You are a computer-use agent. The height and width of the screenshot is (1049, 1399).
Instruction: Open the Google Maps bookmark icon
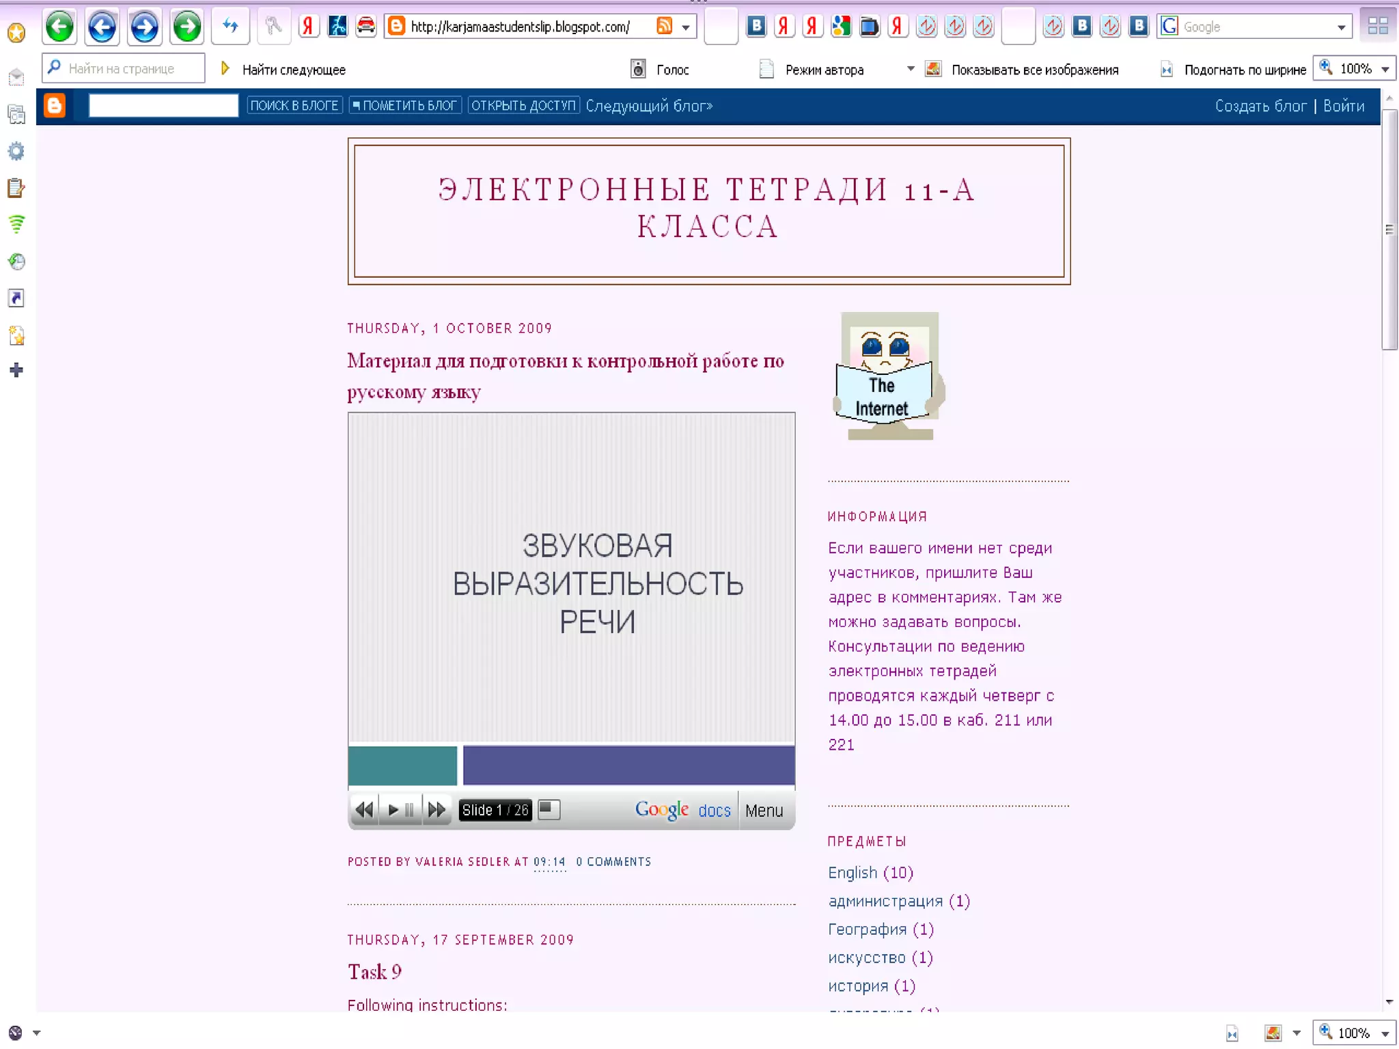[841, 27]
